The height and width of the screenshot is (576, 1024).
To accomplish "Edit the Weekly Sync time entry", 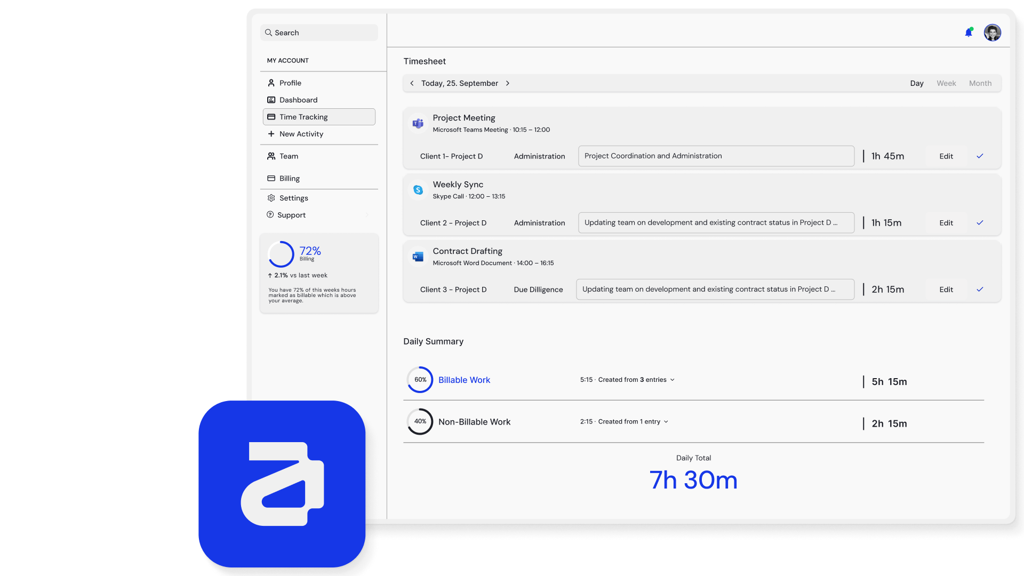I will pos(946,223).
